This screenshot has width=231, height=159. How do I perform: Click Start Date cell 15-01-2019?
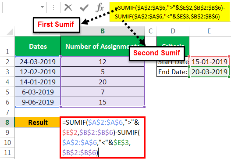(209, 61)
